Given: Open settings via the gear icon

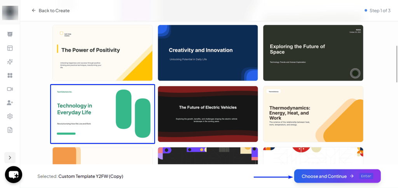Looking at the screenshot, I should tap(10, 116).
